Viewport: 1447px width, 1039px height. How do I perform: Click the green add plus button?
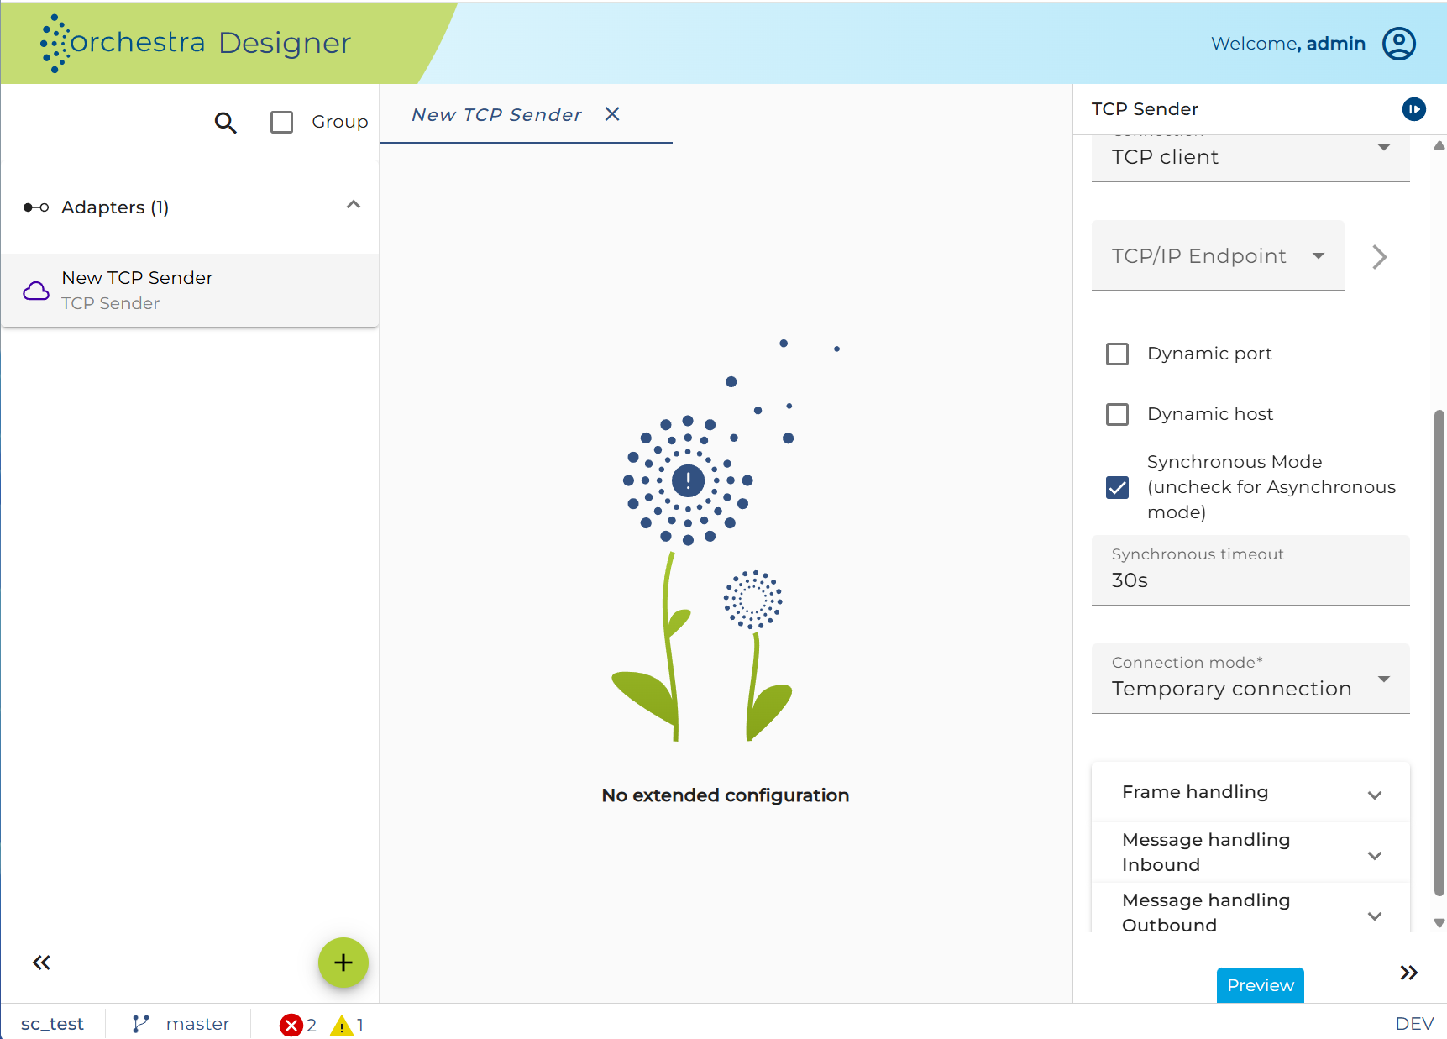343,963
